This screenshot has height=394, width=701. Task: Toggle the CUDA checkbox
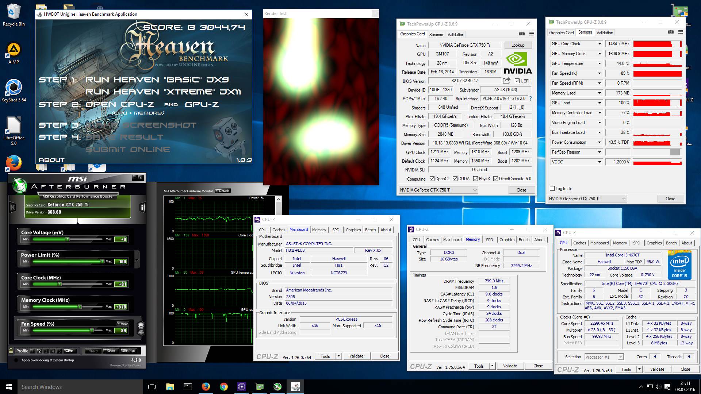(455, 179)
